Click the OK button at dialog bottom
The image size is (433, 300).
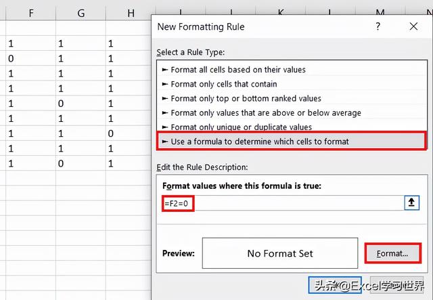[x=329, y=286]
